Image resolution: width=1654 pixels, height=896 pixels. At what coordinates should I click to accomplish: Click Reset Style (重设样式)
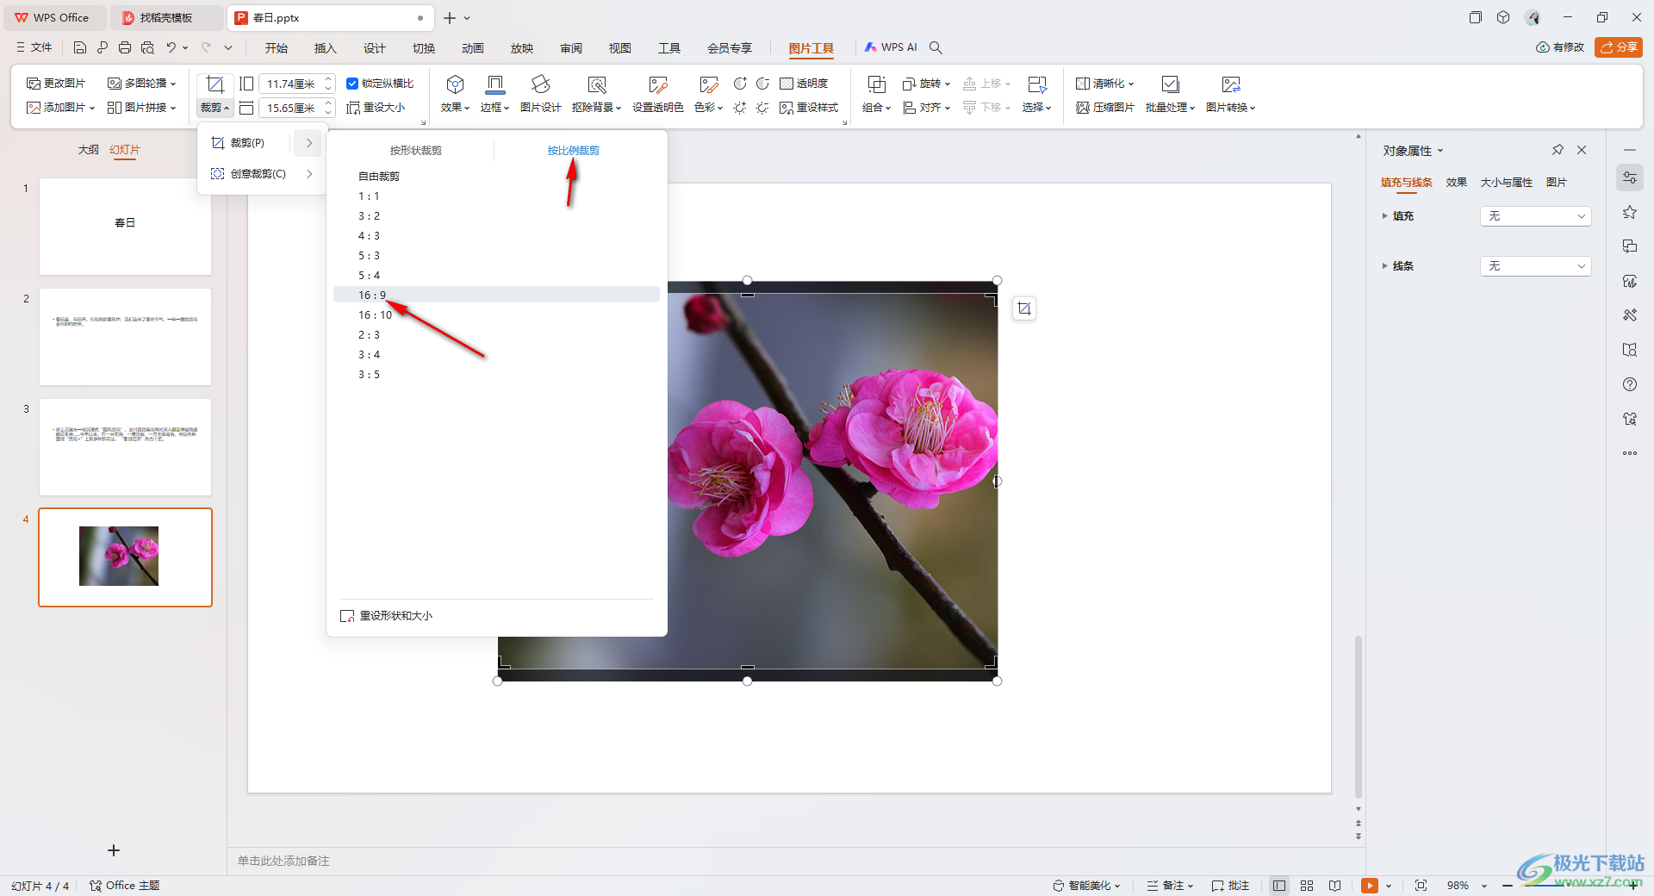[809, 108]
